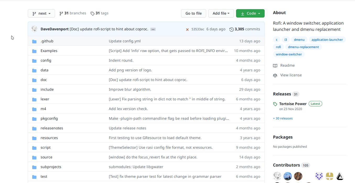Click the folder icon for the source directory
This screenshot has height=183, width=355.
[34, 157]
